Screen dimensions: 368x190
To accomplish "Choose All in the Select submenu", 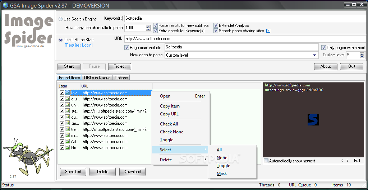I will click(x=233, y=150).
